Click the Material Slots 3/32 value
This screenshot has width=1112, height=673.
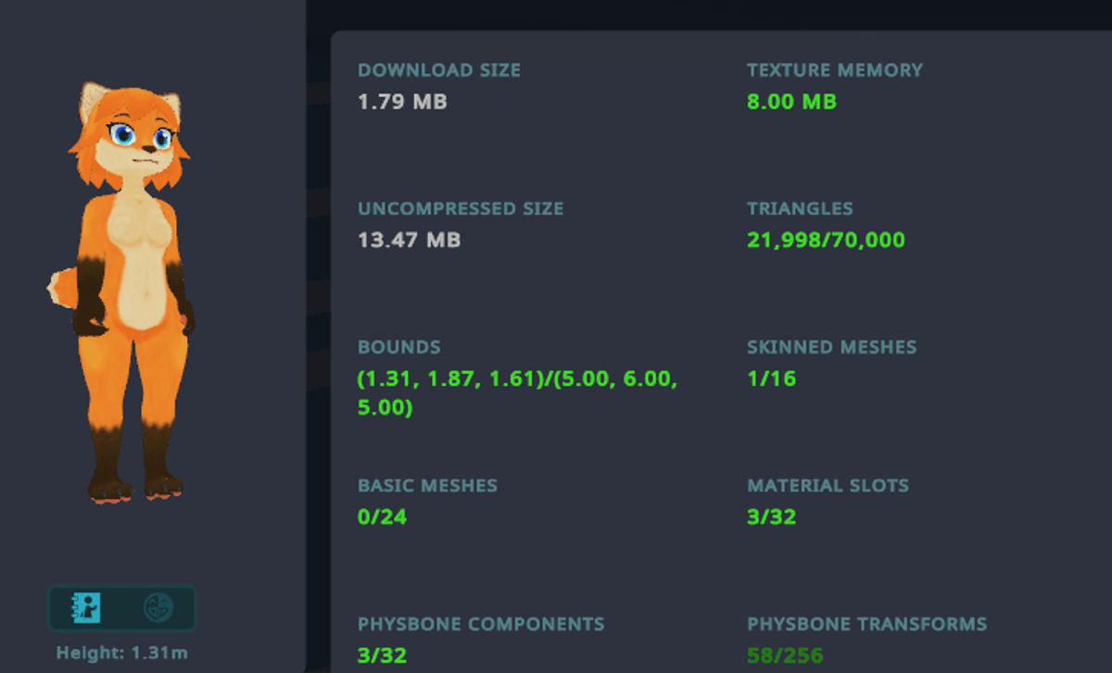point(771,517)
